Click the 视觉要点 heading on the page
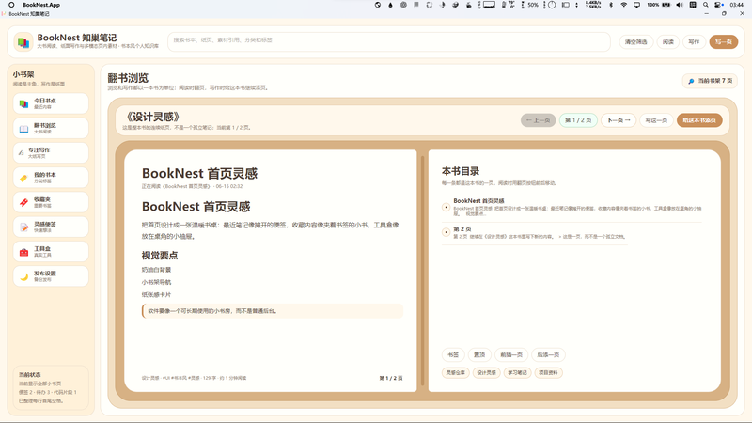This screenshot has width=752, height=423. 160,256
